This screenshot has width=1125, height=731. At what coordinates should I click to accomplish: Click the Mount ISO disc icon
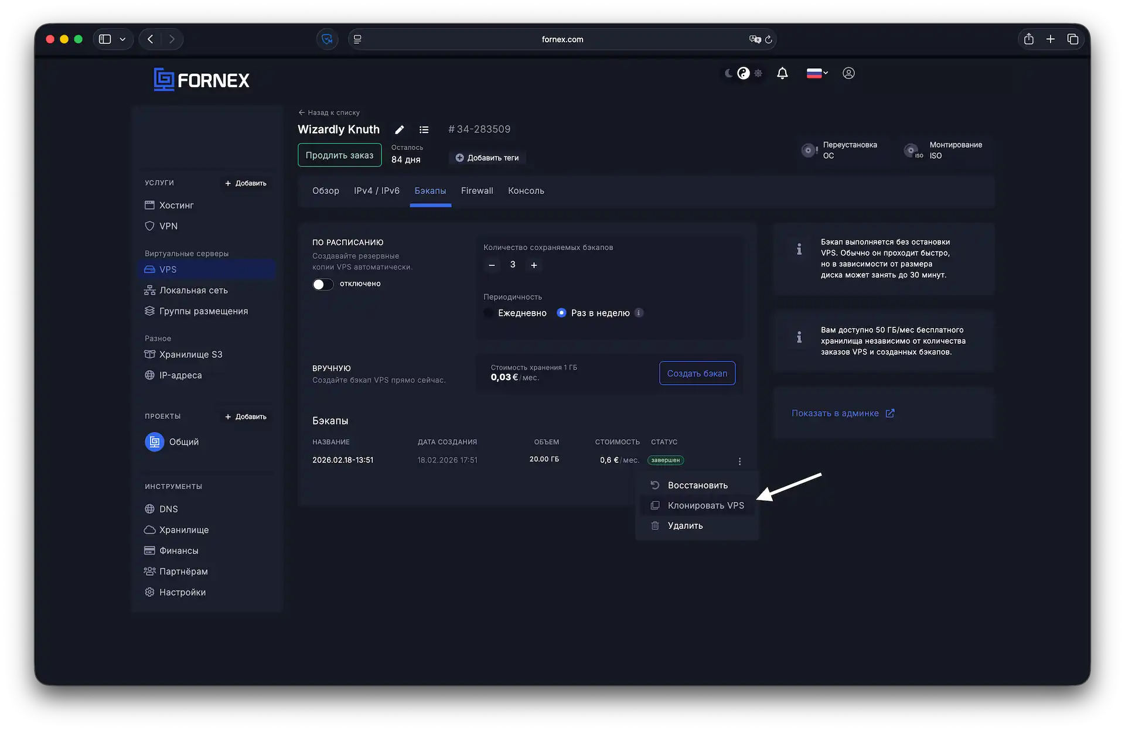click(911, 151)
